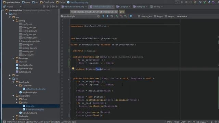Screen dimensions: 219x123
Task: Collapse the www folder
Action: tap(7, 14)
